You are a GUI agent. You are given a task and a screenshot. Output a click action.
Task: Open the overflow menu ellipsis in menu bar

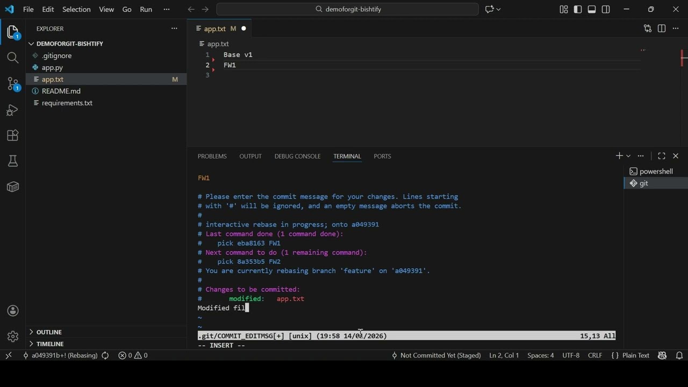pyautogui.click(x=166, y=9)
